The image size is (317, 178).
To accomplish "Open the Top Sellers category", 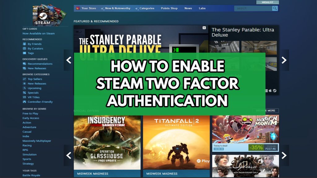I will pyautogui.click(x=35, y=79).
